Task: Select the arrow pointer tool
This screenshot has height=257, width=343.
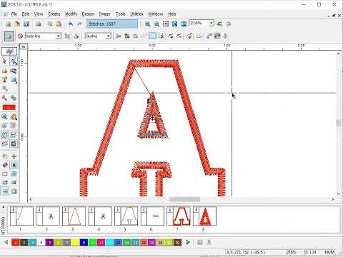Action: coord(4,61)
